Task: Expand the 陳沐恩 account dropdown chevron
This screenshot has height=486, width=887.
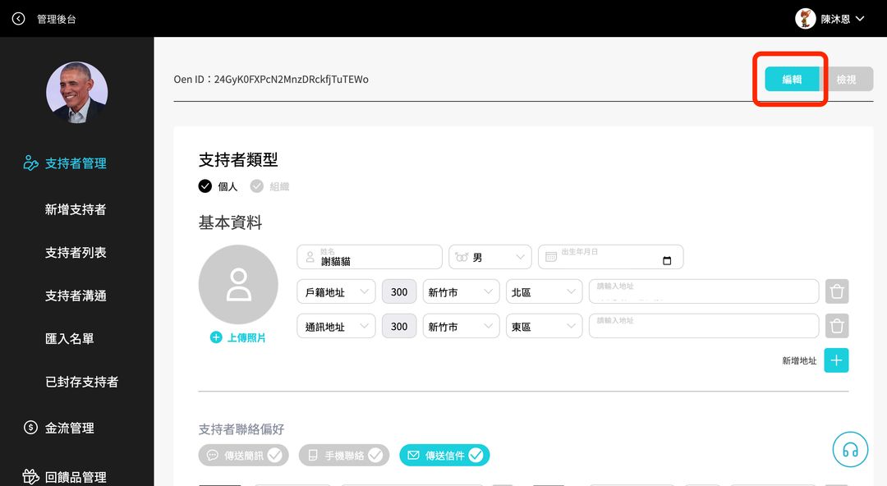Action: (860, 19)
